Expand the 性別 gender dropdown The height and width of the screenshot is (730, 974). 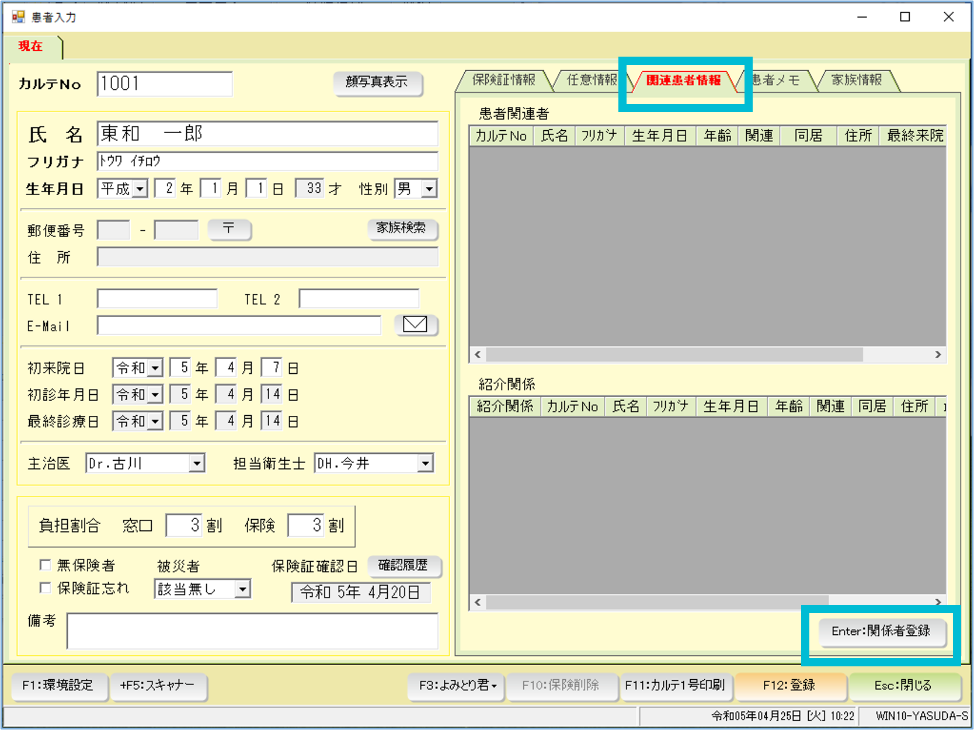pyautogui.click(x=429, y=189)
